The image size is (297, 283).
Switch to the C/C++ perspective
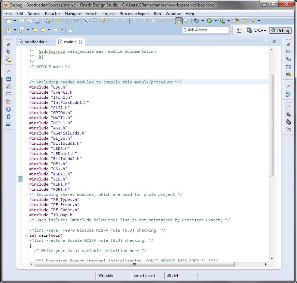257,30
